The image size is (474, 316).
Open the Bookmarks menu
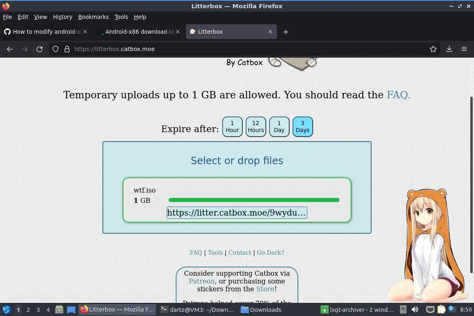[93, 17]
